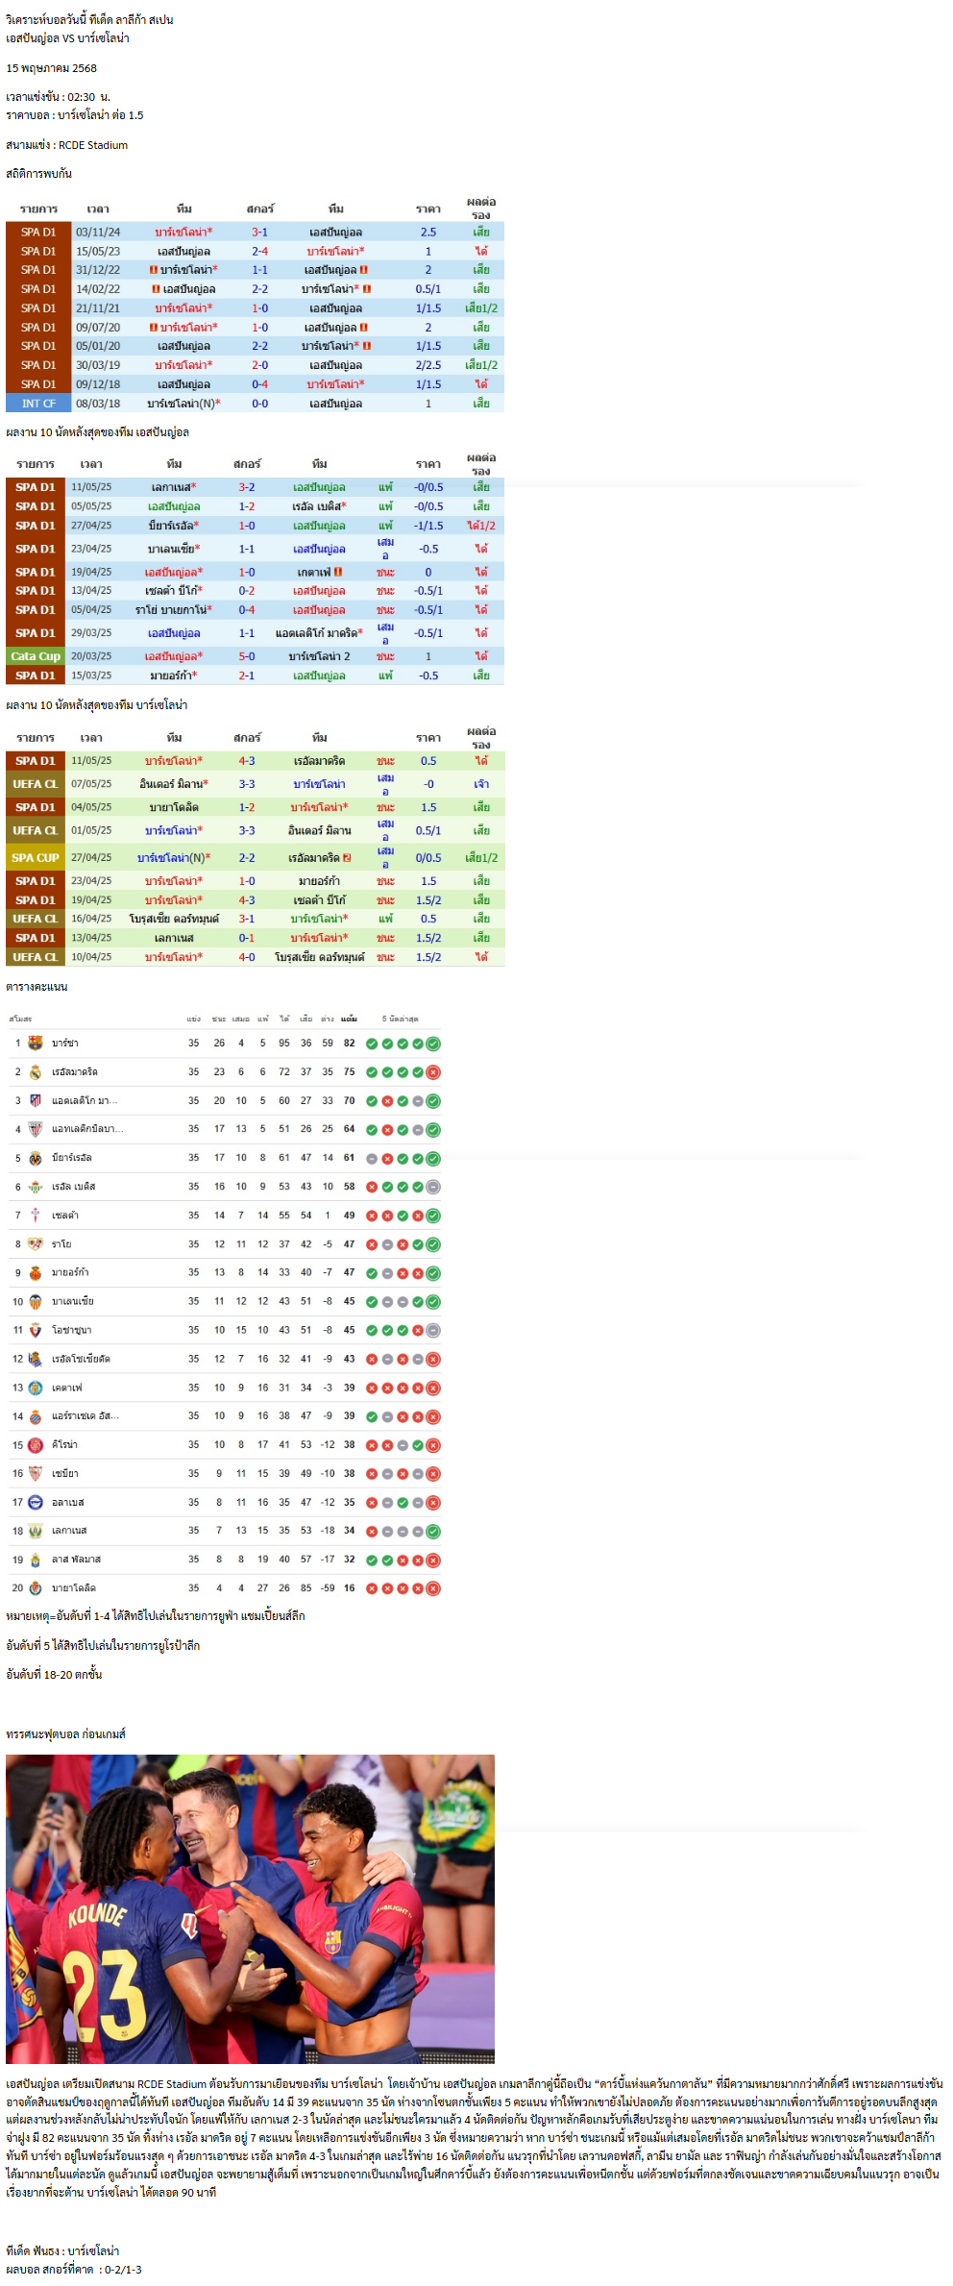Image resolution: width=953 pixels, height=2286 pixels.
Task: Click the ราโย crest at rank 8
Action: click(36, 1244)
